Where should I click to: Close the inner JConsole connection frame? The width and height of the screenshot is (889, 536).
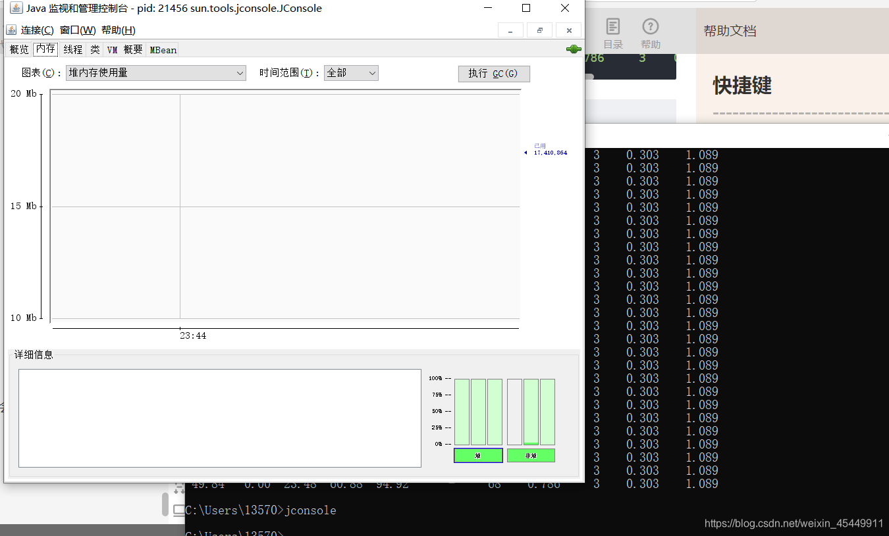click(568, 30)
